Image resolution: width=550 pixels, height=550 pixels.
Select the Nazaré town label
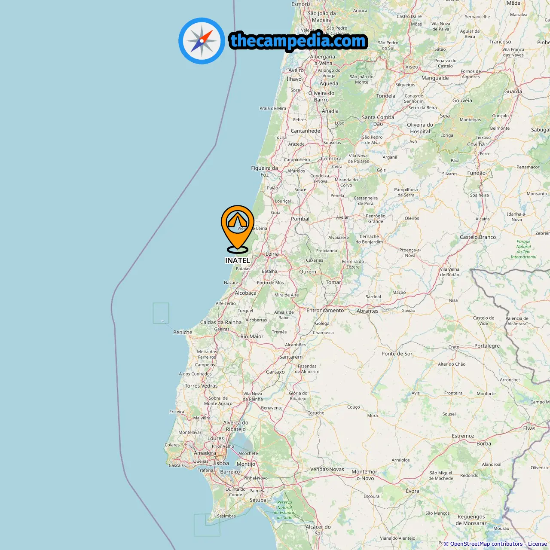click(x=231, y=282)
